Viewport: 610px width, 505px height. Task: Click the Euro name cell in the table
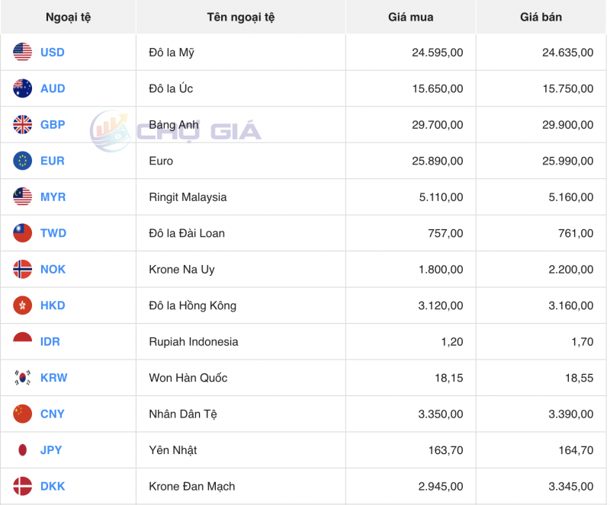160,161
